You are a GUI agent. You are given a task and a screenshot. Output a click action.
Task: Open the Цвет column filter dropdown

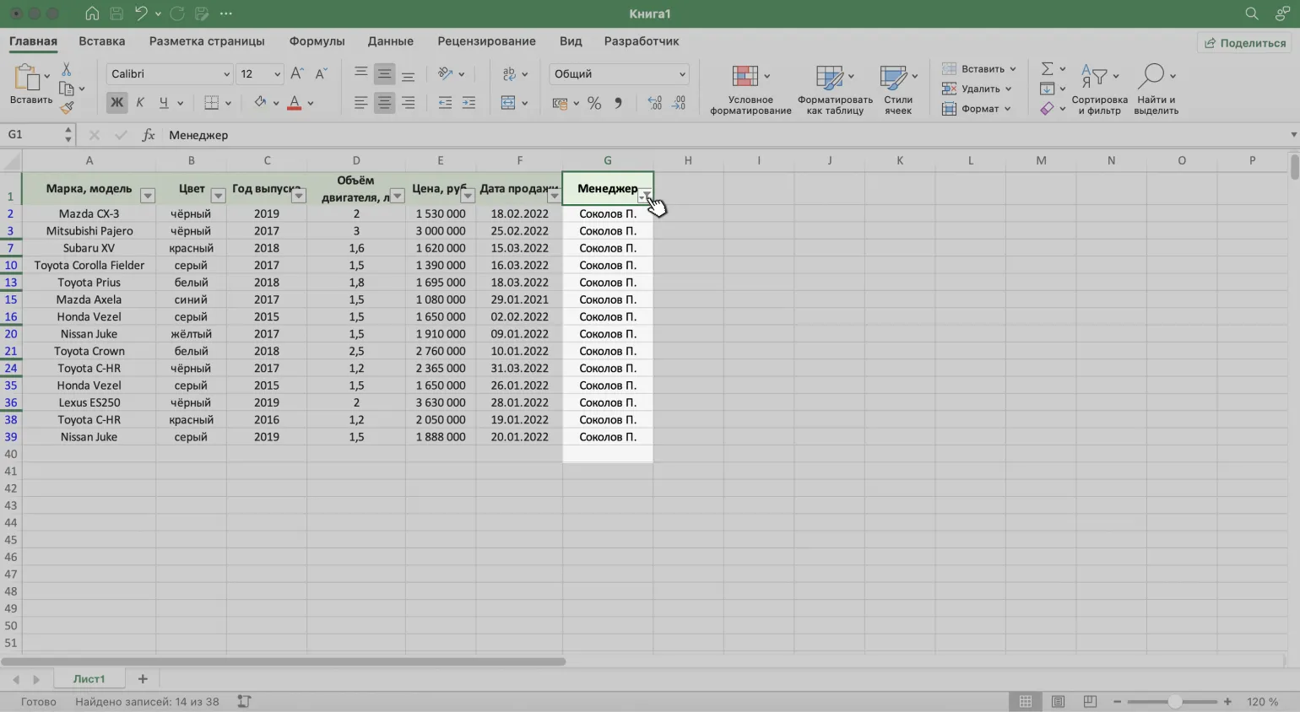pos(218,196)
